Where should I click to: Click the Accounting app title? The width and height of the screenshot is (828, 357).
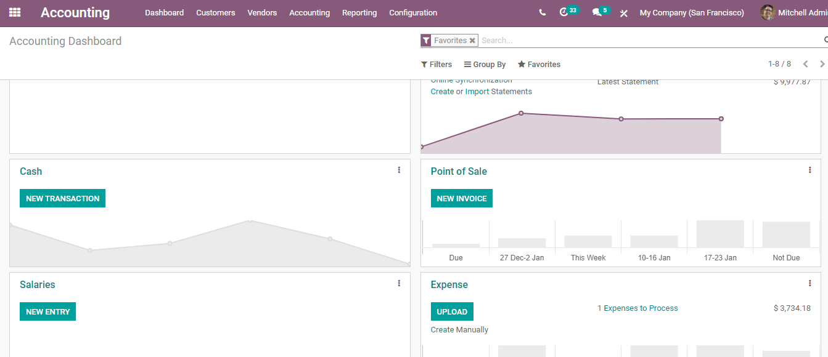(x=75, y=12)
